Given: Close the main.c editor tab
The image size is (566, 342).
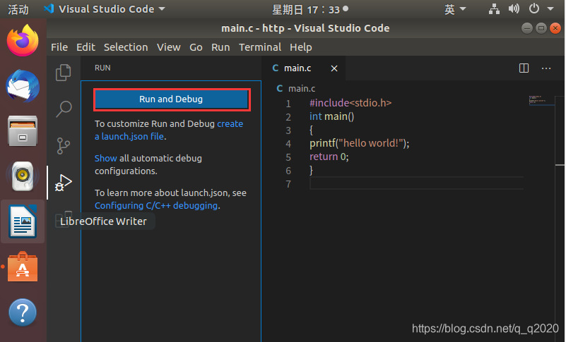Looking at the screenshot, I should 334,68.
